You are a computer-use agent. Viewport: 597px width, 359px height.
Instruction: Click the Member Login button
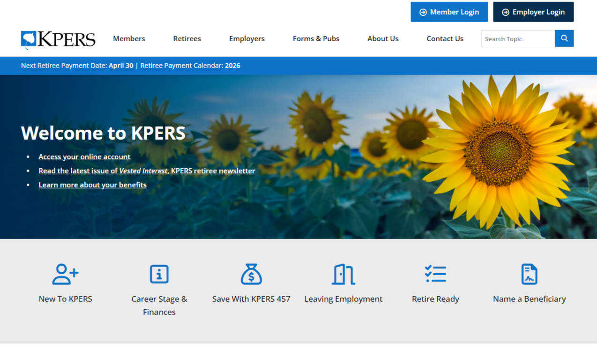click(x=449, y=12)
